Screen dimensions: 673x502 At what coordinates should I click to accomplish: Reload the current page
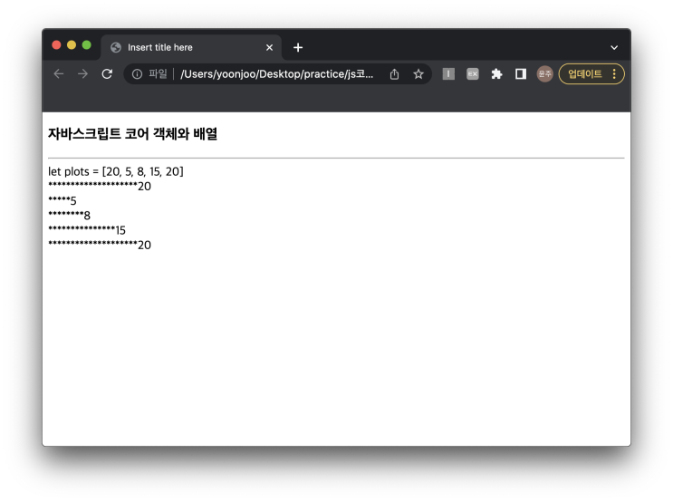coord(107,74)
